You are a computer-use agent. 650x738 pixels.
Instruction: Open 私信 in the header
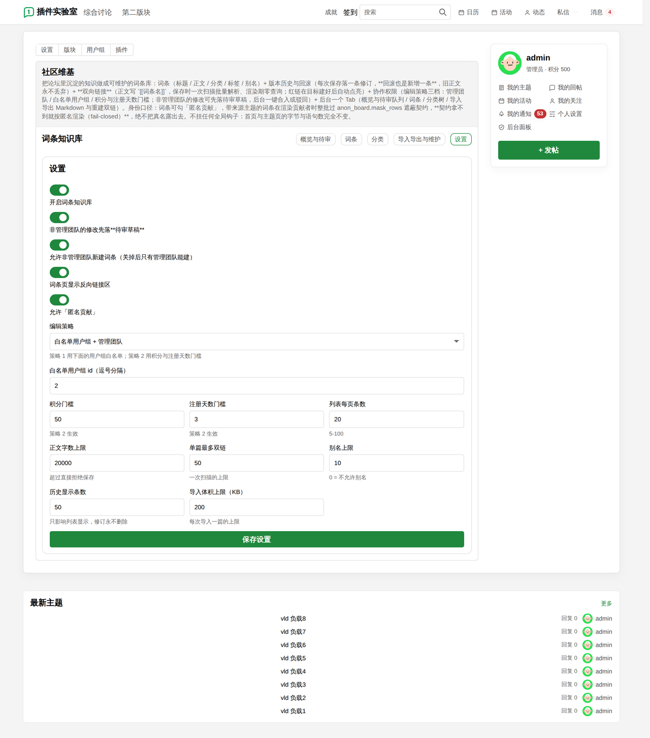pyautogui.click(x=563, y=12)
